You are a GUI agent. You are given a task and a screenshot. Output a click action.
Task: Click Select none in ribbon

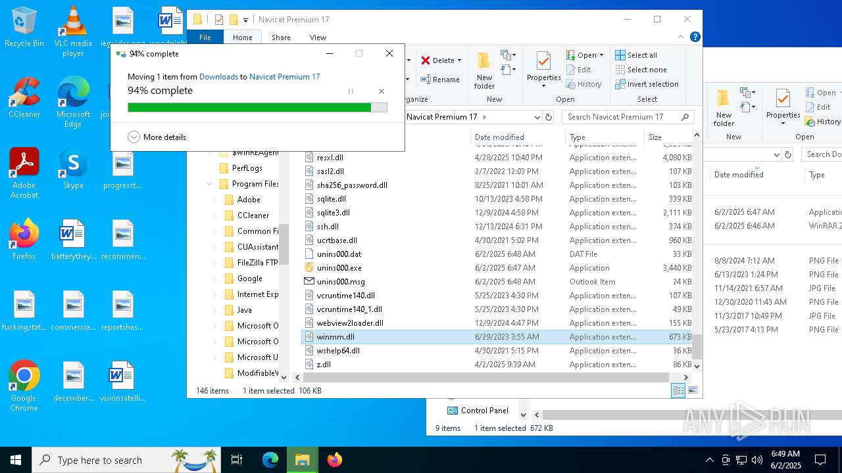tap(641, 70)
